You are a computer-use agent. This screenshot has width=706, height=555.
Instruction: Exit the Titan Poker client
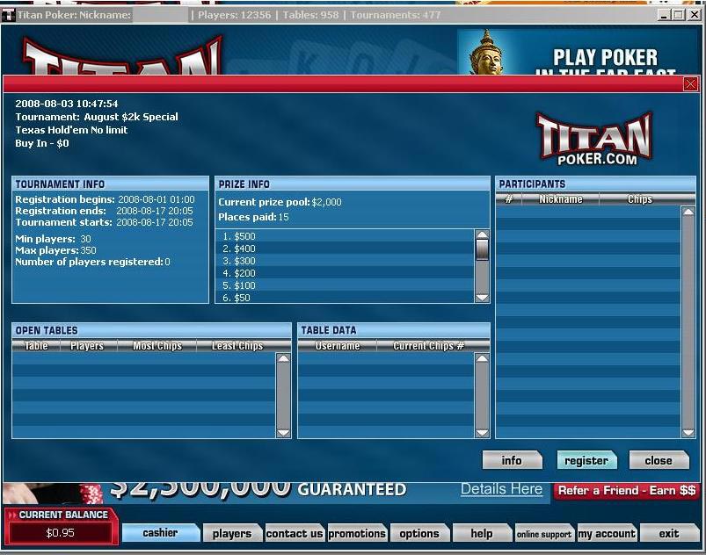[670, 533]
